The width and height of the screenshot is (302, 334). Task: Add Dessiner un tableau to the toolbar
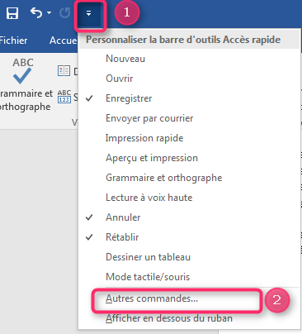(189, 257)
